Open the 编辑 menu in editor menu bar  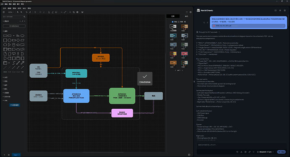9,8
